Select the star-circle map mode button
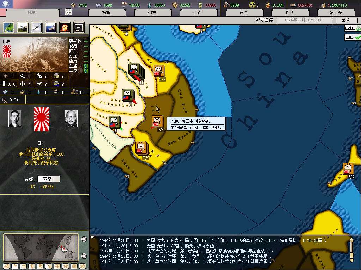The width and height of the screenshot is (361, 270). 82,266
